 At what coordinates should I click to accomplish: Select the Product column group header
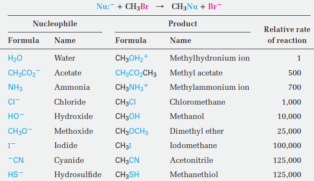[x=182, y=24]
